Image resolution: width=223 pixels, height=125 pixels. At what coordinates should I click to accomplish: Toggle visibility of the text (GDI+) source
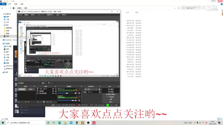coord(53,89)
